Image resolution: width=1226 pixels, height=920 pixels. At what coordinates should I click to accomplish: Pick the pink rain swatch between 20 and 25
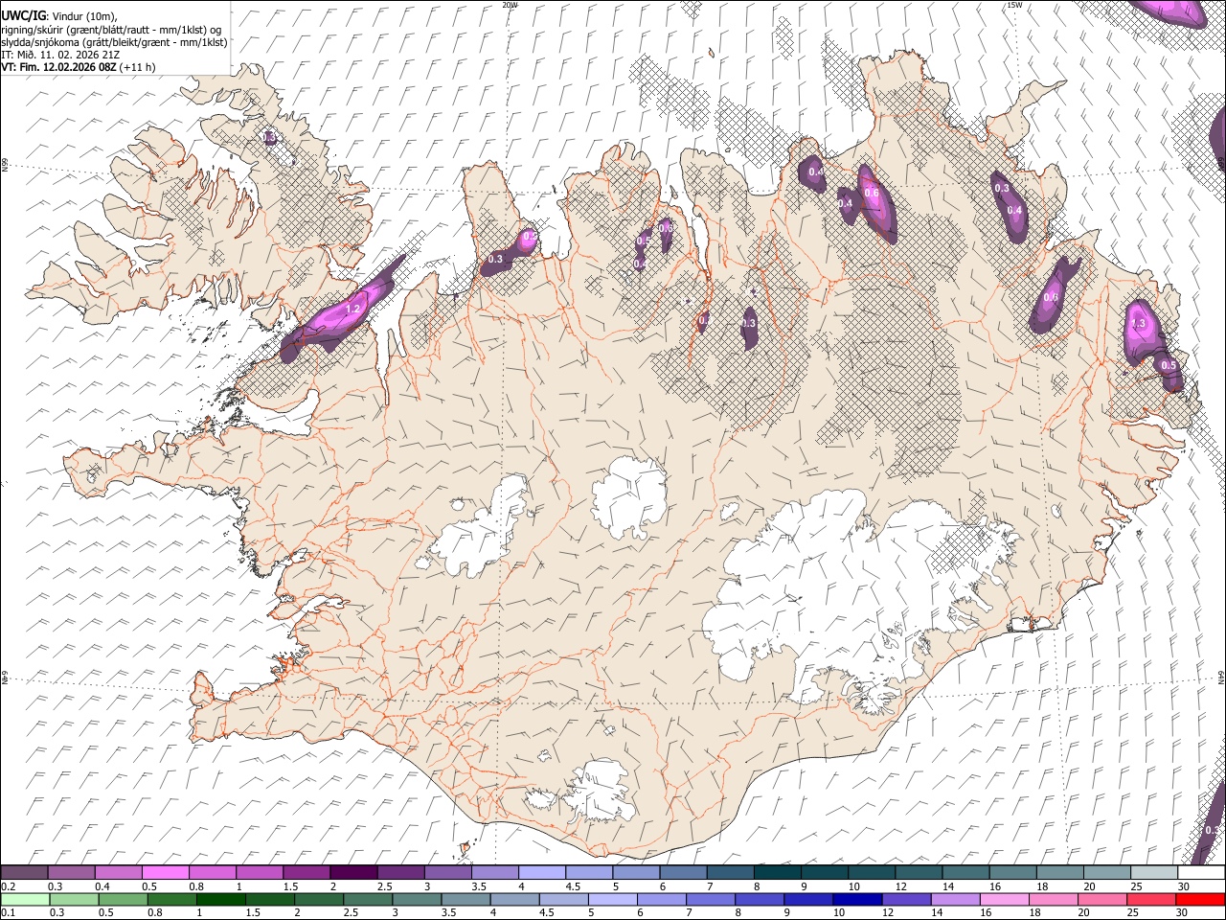point(1102,900)
